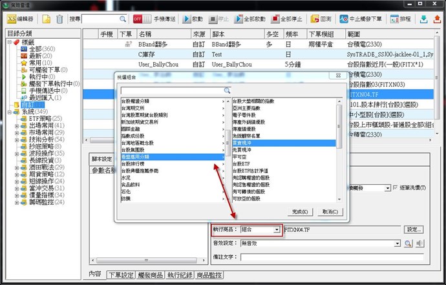The height and width of the screenshot is (285, 446).
Task: Switch to the 執行紀錄 tab
Action: [179, 275]
